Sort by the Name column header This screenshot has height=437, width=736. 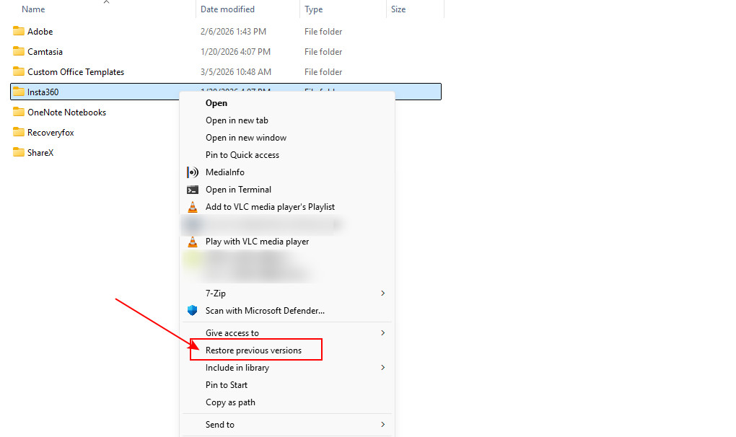(x=33, y=9)
